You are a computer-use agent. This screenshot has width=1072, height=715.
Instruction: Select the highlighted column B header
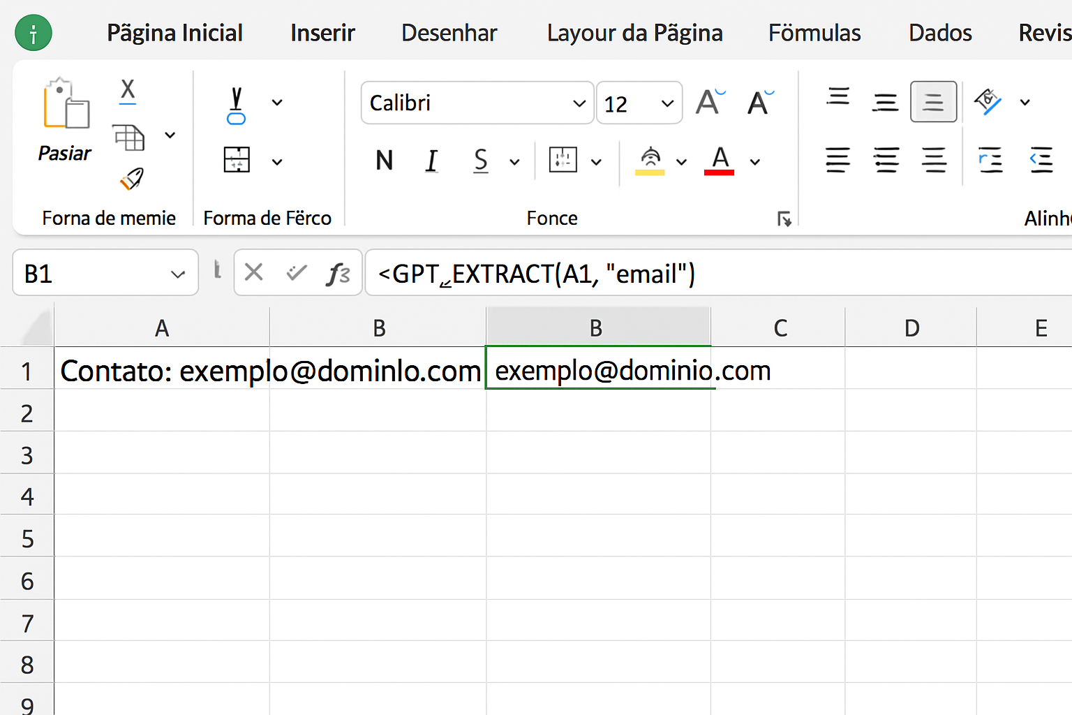pyautogui.click(x=598, y=327)
